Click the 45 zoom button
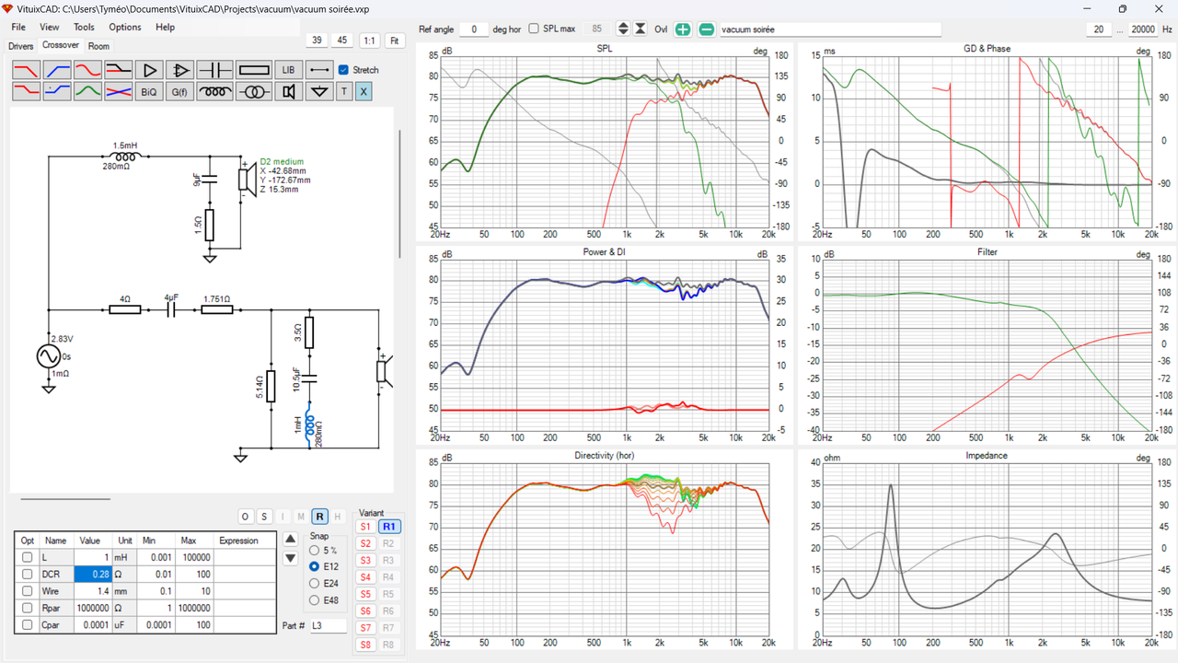The width and height of the screenshot is (1178, 663). tap(342, 41)
